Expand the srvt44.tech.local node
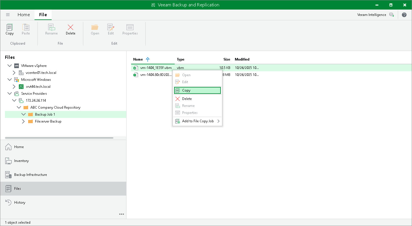Screen dimensions: 412x226 click(x=14, y=87)
